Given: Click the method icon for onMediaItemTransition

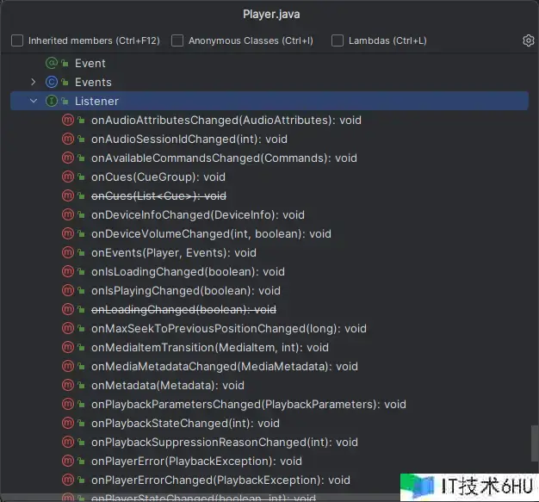Looking at the screenshot, I should click(68, 347).
